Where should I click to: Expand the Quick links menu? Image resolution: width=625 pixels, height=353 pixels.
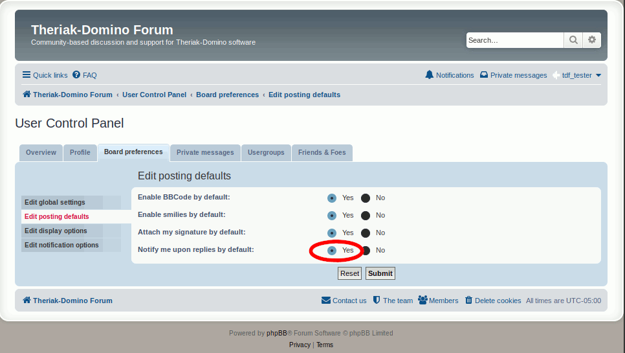click(x=45, y=75)
